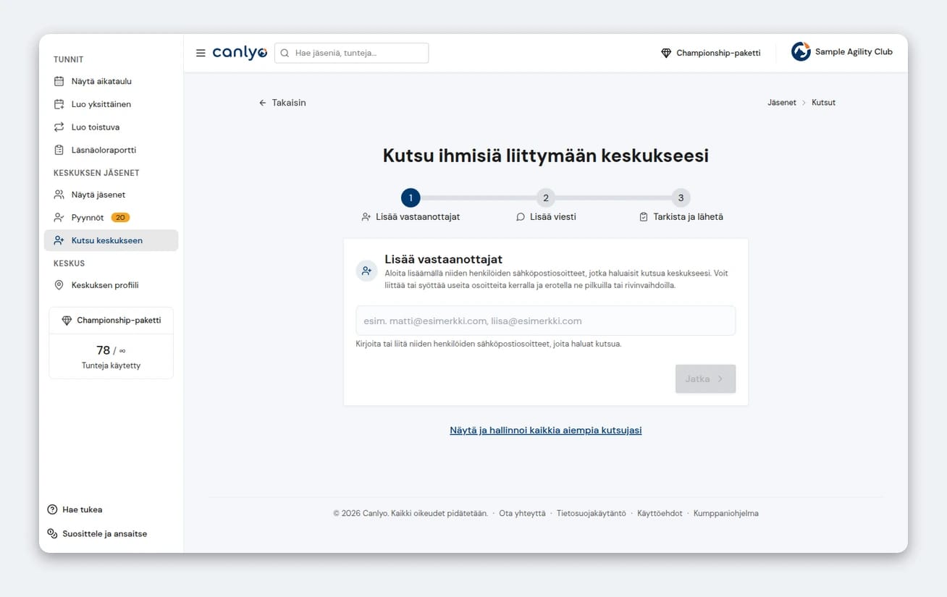Click coins icon next to Suosittele ja ansaitse
This screenshot has height=597, width=947.
(x=52, y=533)
